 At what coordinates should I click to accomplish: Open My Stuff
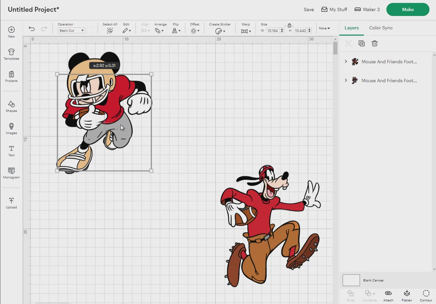click(334, 9)
